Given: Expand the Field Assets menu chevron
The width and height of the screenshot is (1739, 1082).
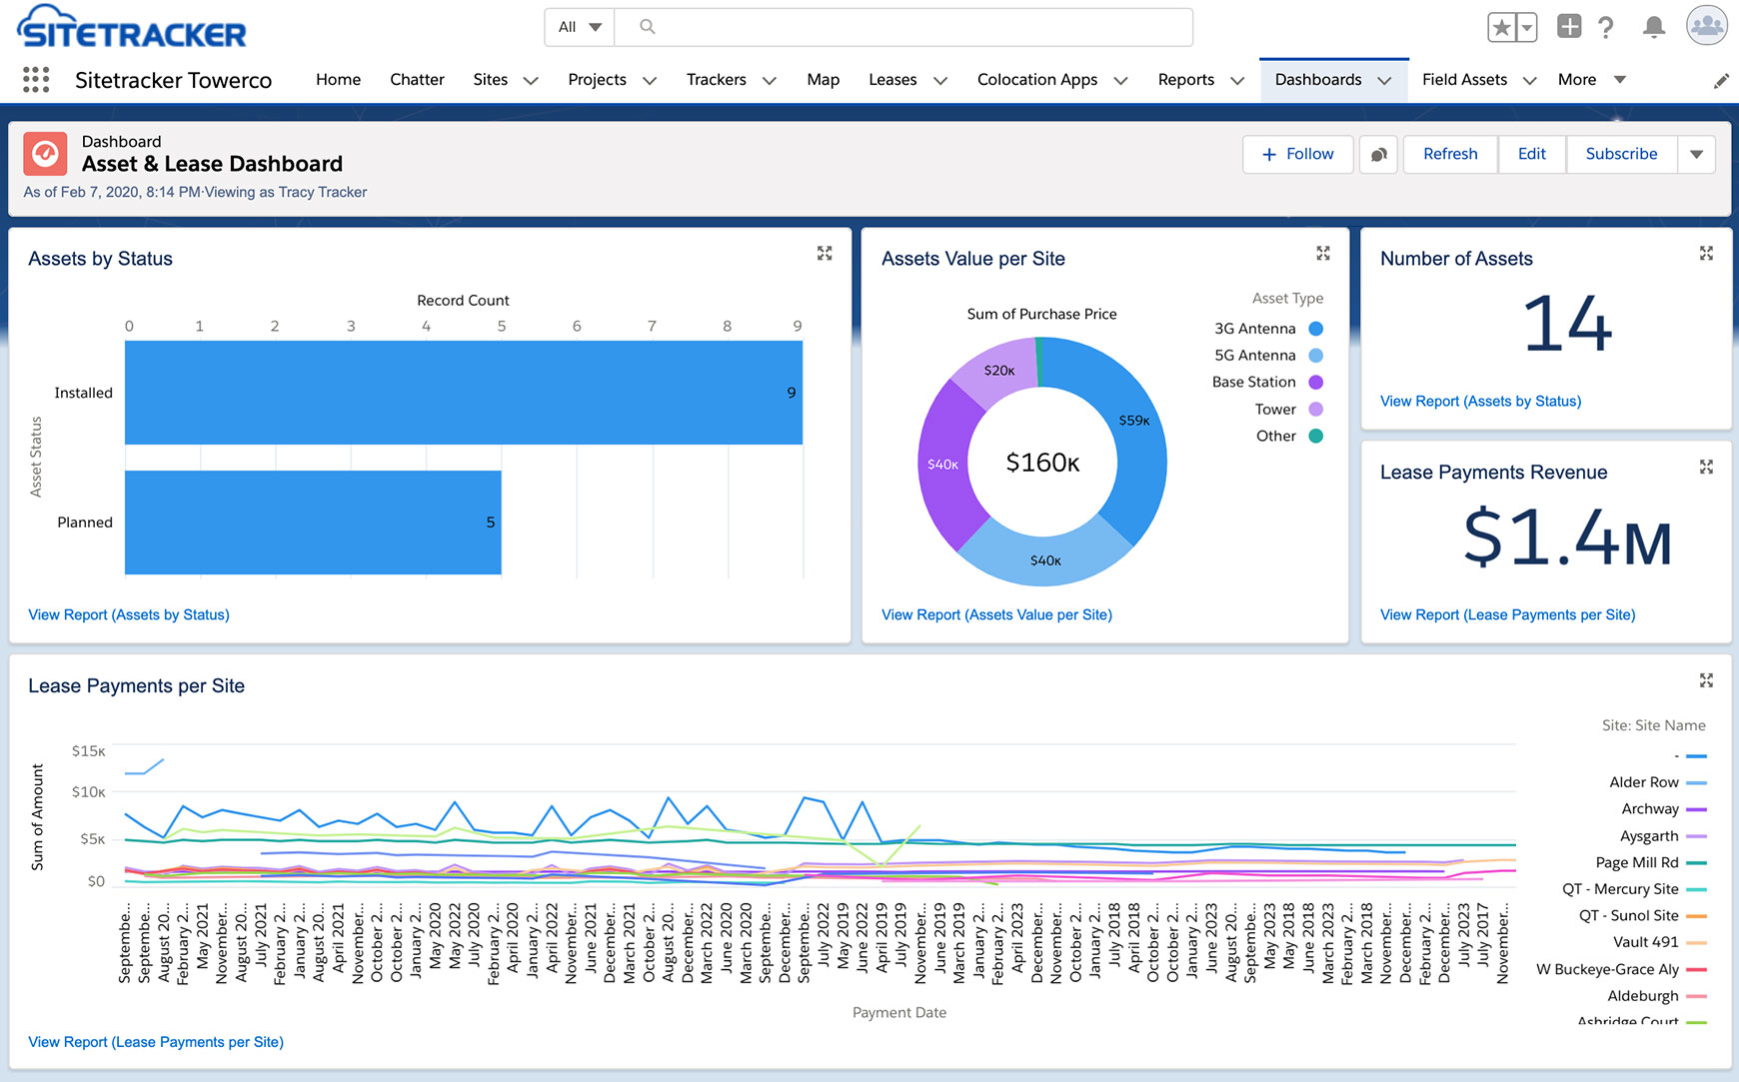Looking at the screenshot, I should [x=1529, y=81].
